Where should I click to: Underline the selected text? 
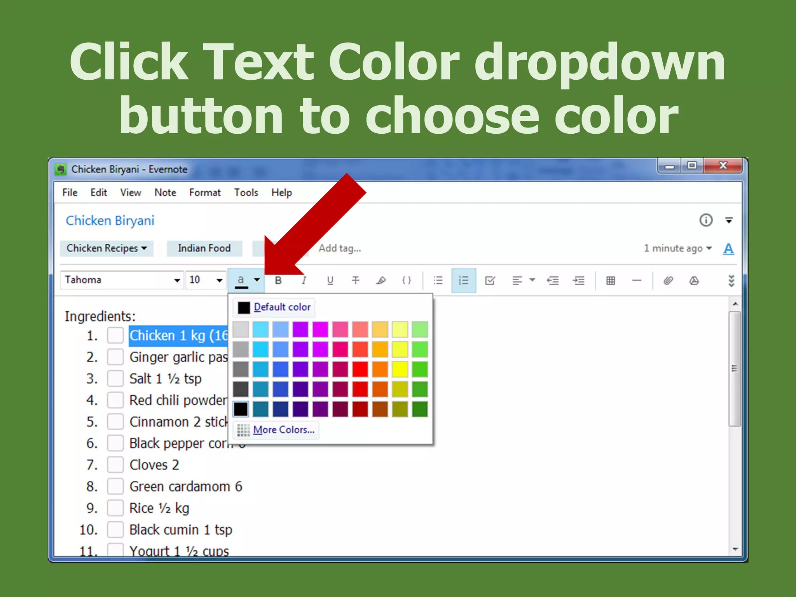[x=330, y=280]
